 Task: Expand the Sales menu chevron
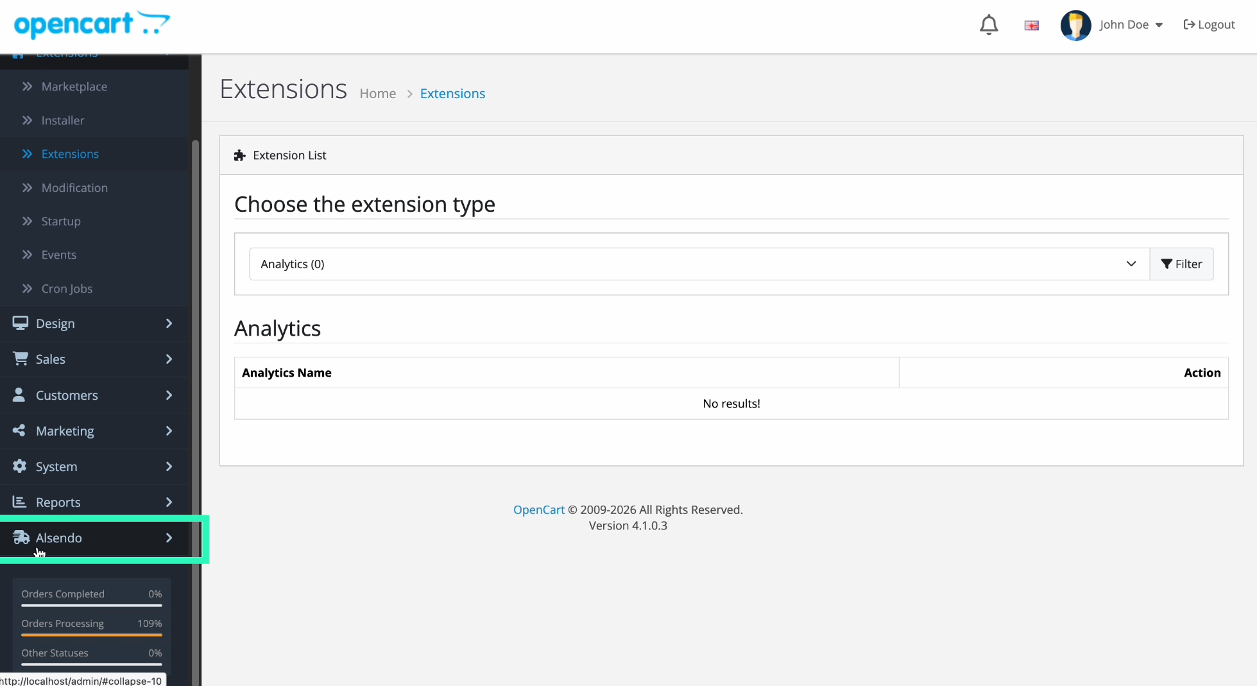pos(169,359)
